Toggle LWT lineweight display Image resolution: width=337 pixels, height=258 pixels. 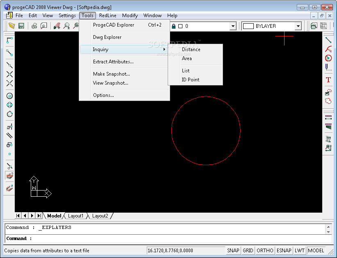(x=299, y=251)
